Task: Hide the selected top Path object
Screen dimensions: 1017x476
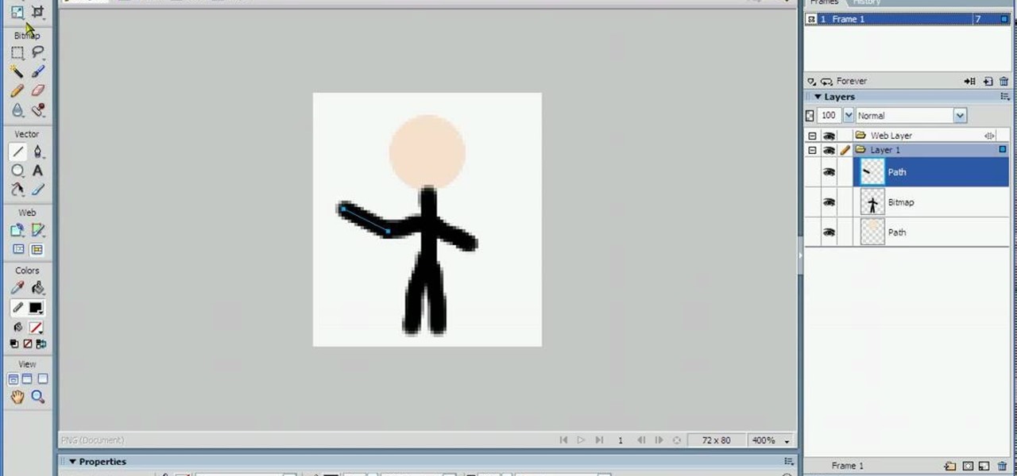Action: pos(829,172)
